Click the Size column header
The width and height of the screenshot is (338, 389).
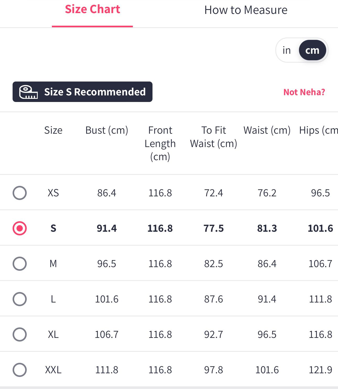53,130
